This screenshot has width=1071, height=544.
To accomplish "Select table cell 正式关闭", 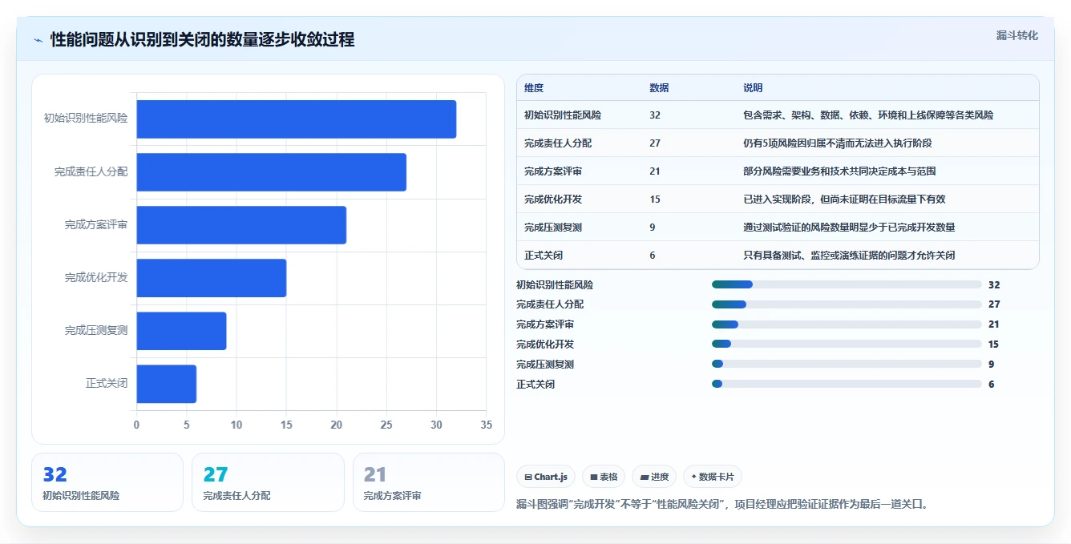I will tap(544, 256).
